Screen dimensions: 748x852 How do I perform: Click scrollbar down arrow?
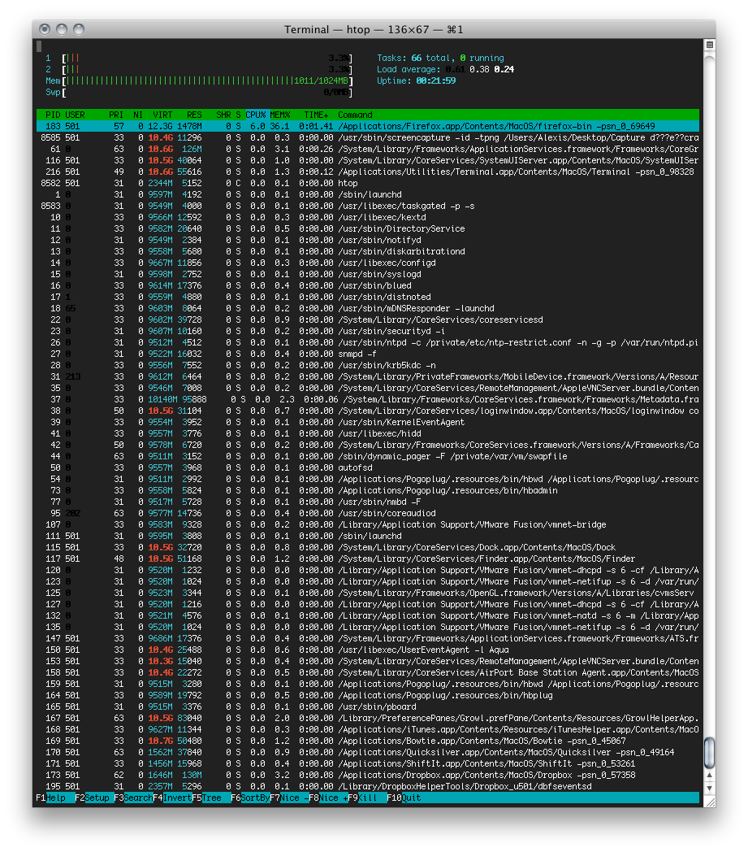coord(709,788)
